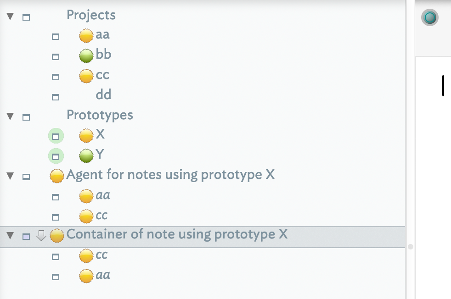Click the yellow badge next to prototype X
451x299 pixels.
pyautogui.click(x=86, y=135)
